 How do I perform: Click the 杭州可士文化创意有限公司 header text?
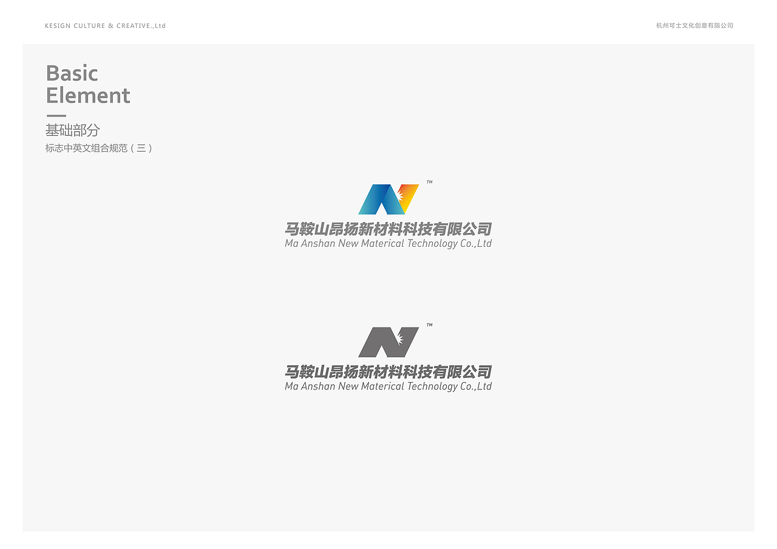694,25
